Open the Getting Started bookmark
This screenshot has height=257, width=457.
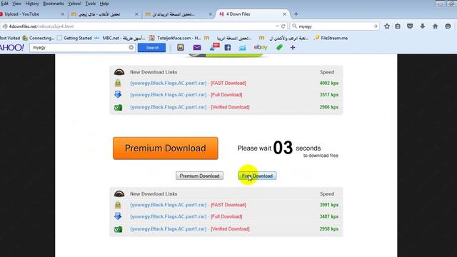(x=74, y=38)
